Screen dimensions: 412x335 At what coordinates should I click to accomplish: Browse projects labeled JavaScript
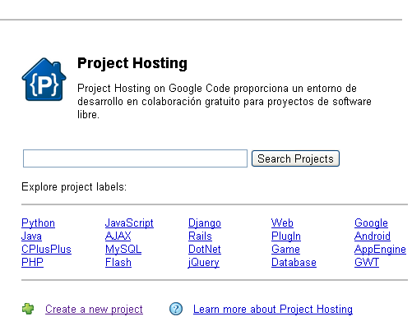[129, 223]
